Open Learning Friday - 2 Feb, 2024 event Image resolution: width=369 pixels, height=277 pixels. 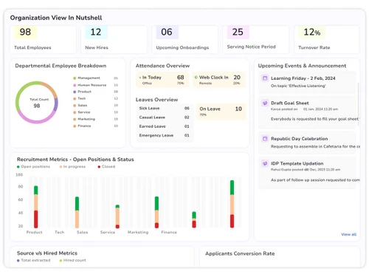click(x=307, y=82)
